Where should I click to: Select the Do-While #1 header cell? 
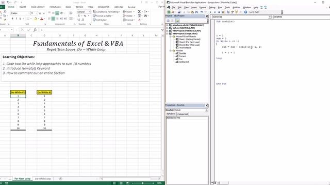point(18,92)
